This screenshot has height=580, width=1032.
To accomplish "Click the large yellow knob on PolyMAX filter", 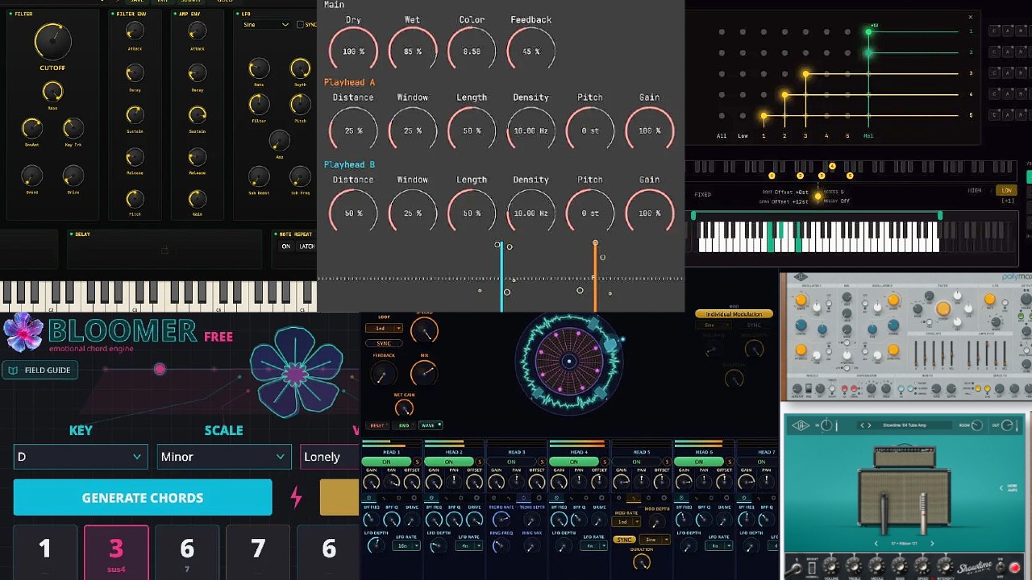I will coord(943,309).
